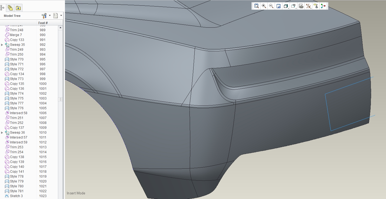This screenshot has height=199, width=386.
Task: Select the Trim 249 feature
Action: click(x=14, y=50)
